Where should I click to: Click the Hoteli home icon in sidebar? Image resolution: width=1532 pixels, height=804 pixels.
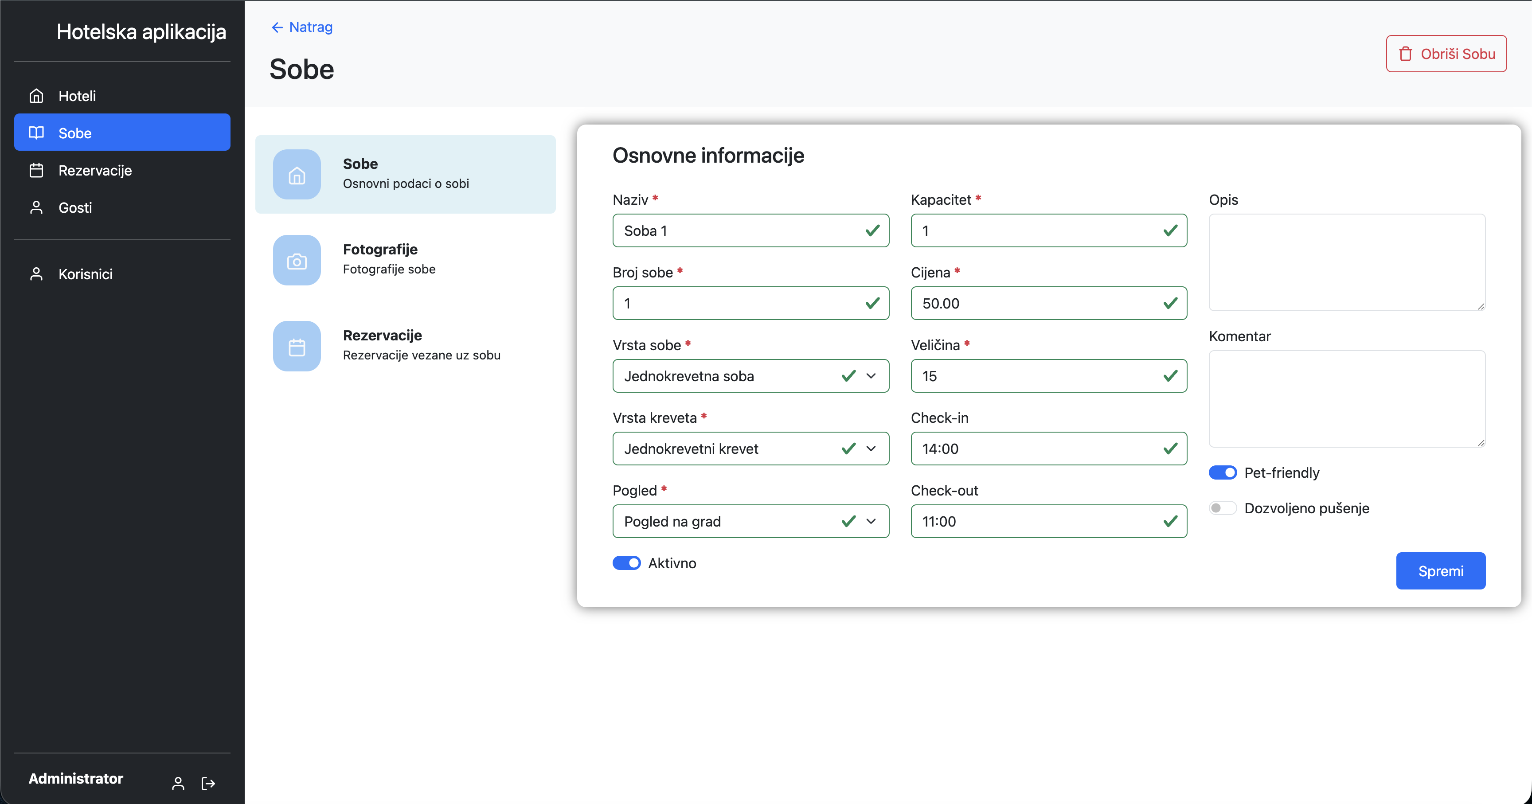pyautogui.click(x=36, y=96)
